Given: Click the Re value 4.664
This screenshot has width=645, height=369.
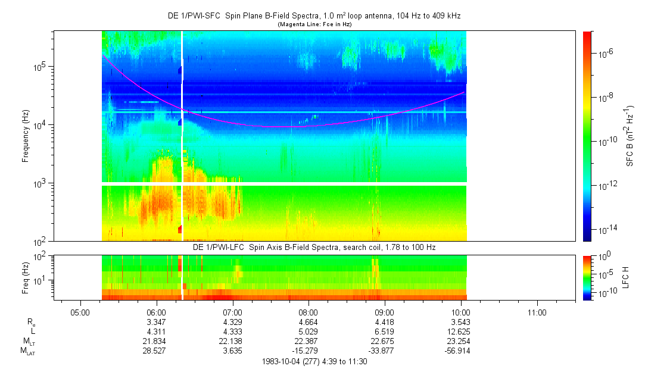Looking at the screenshot, I should 309,322.
